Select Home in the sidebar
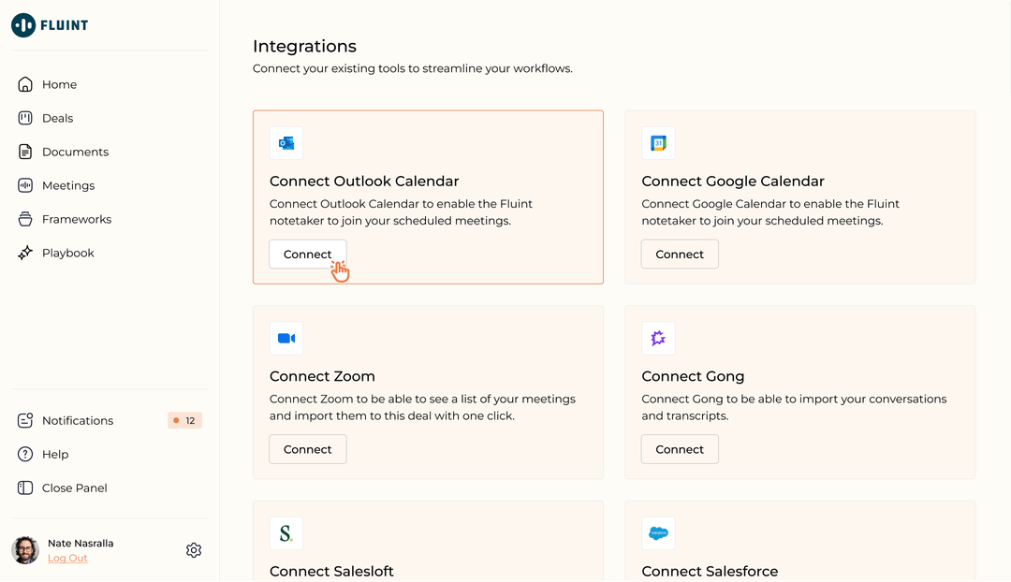The width and height of the screenshot is (1011, 582). (59, 84)
